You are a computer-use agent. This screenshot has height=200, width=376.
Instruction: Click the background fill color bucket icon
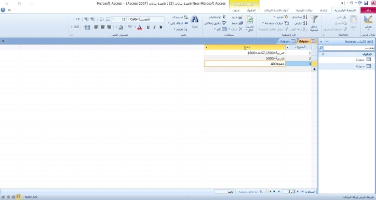(121, 27)
